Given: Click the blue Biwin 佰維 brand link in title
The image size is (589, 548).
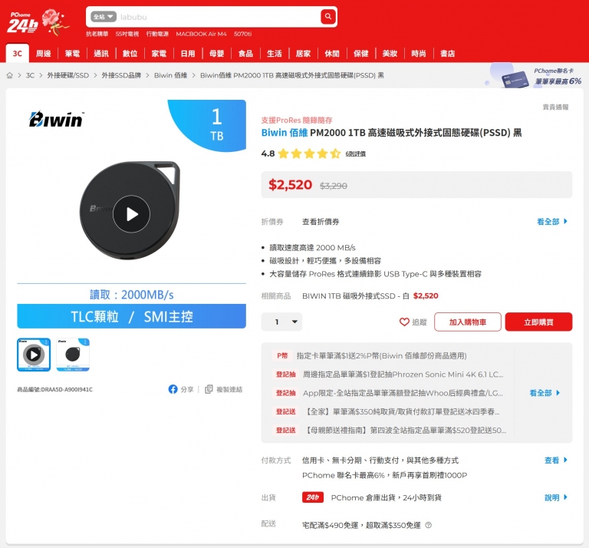Looking at the screenshot, I should point(285,132).
